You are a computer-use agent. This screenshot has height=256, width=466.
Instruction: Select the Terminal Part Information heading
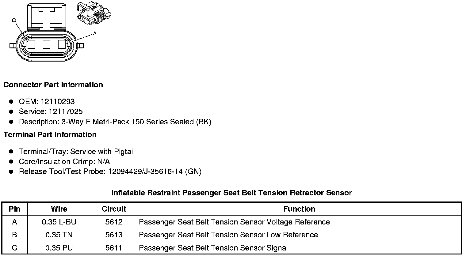click(50, 135)
